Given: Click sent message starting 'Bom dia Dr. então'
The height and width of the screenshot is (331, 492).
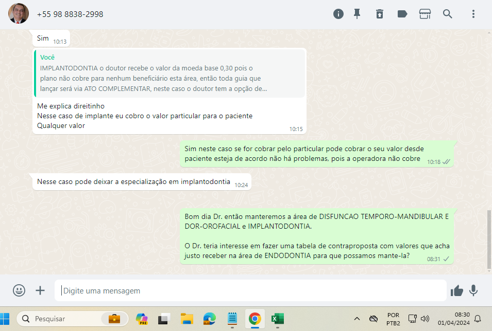Looking at the screenshot, I should click(x=317, y=236).
